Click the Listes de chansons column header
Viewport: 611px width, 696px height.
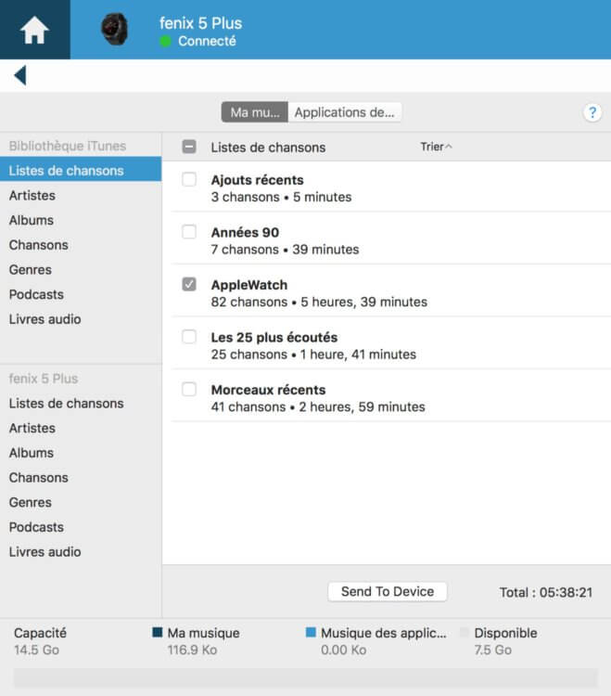point(268,148)
